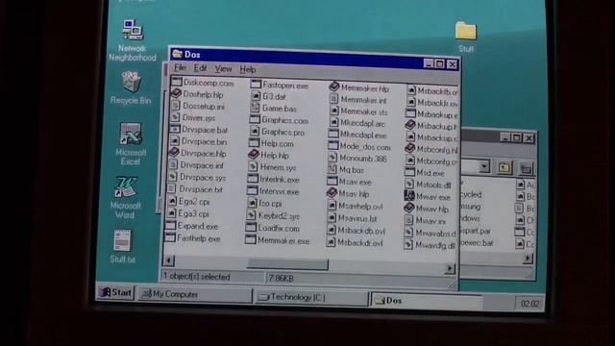The width and height of the screenshot is (615, 346).
Task: Click the taskbar clock showing 02:02
Action: pyautogui.click(x=529, y=304)
